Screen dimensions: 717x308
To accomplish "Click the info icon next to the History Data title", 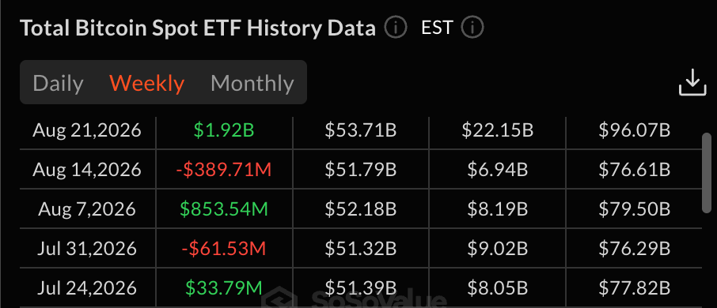I will tap(396, 28).
